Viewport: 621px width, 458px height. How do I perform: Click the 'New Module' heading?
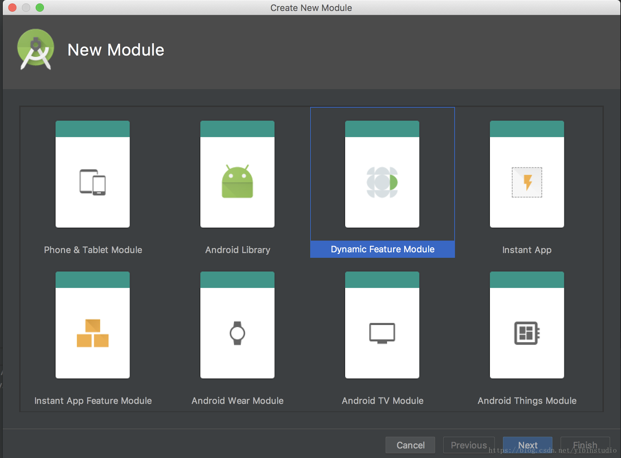[x=116, y=50]
